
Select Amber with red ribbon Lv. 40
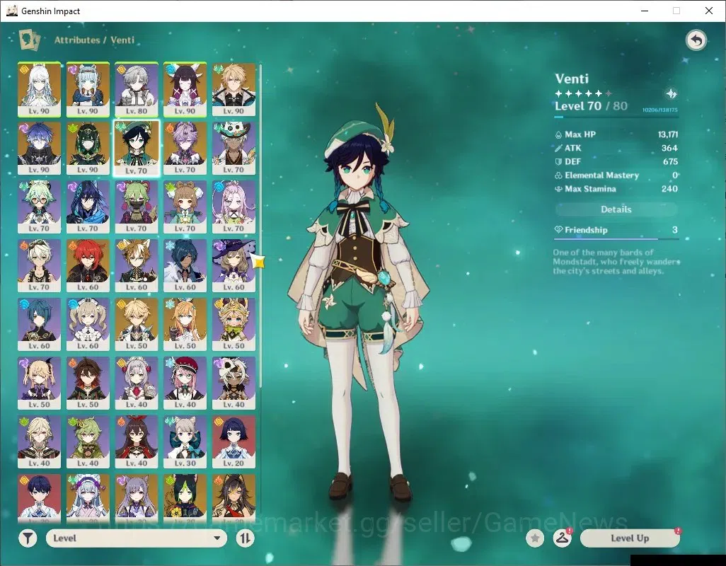tap(137, 442)
